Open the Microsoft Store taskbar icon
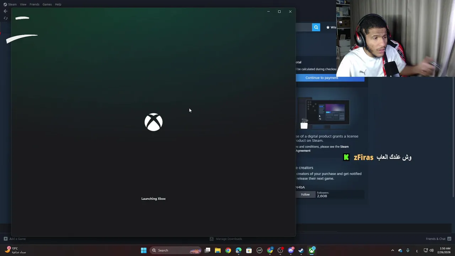 (249, 250)
